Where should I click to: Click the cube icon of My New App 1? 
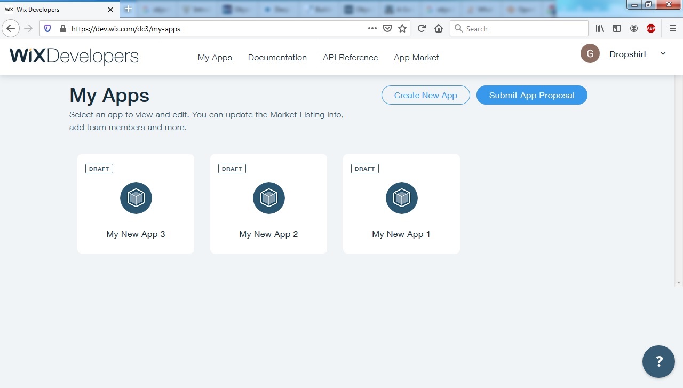coord(402,198)
